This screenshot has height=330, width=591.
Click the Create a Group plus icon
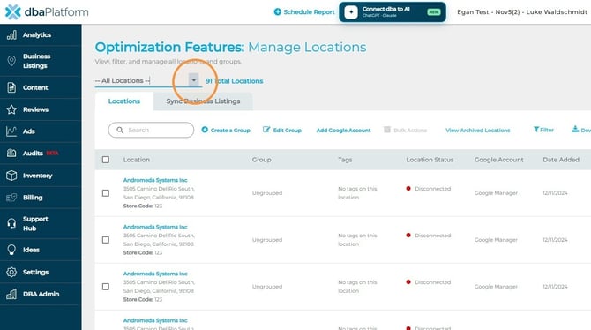[205, 130]
